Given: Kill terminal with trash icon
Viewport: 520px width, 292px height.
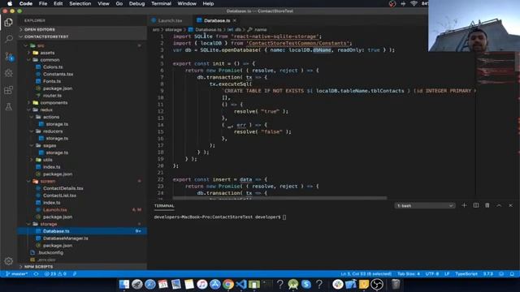Looking at the screenshot, I should pos(487,205).
